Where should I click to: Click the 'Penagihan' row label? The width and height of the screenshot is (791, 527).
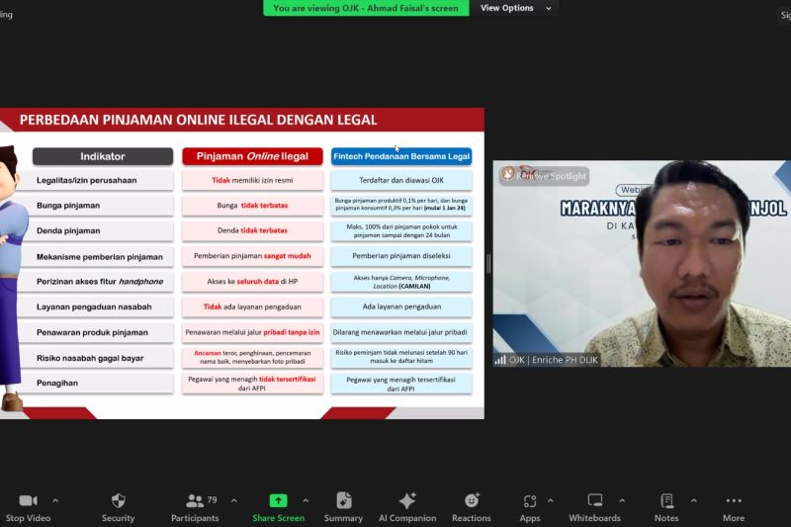click(57, 383)
